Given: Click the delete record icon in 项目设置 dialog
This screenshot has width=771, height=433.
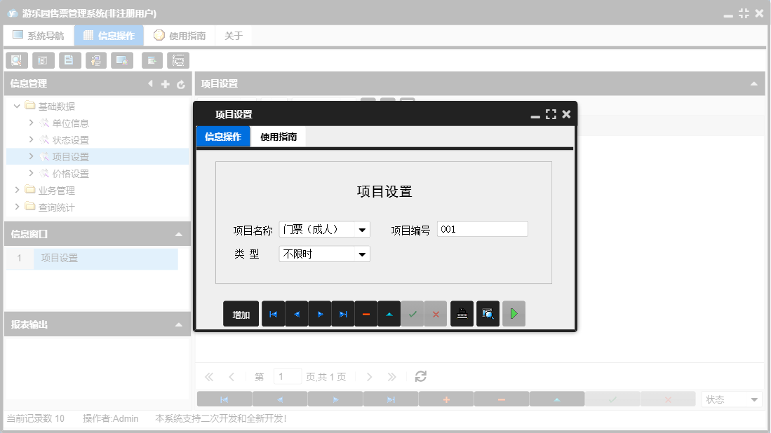Looking at the screenshot, I should [366, 314].
